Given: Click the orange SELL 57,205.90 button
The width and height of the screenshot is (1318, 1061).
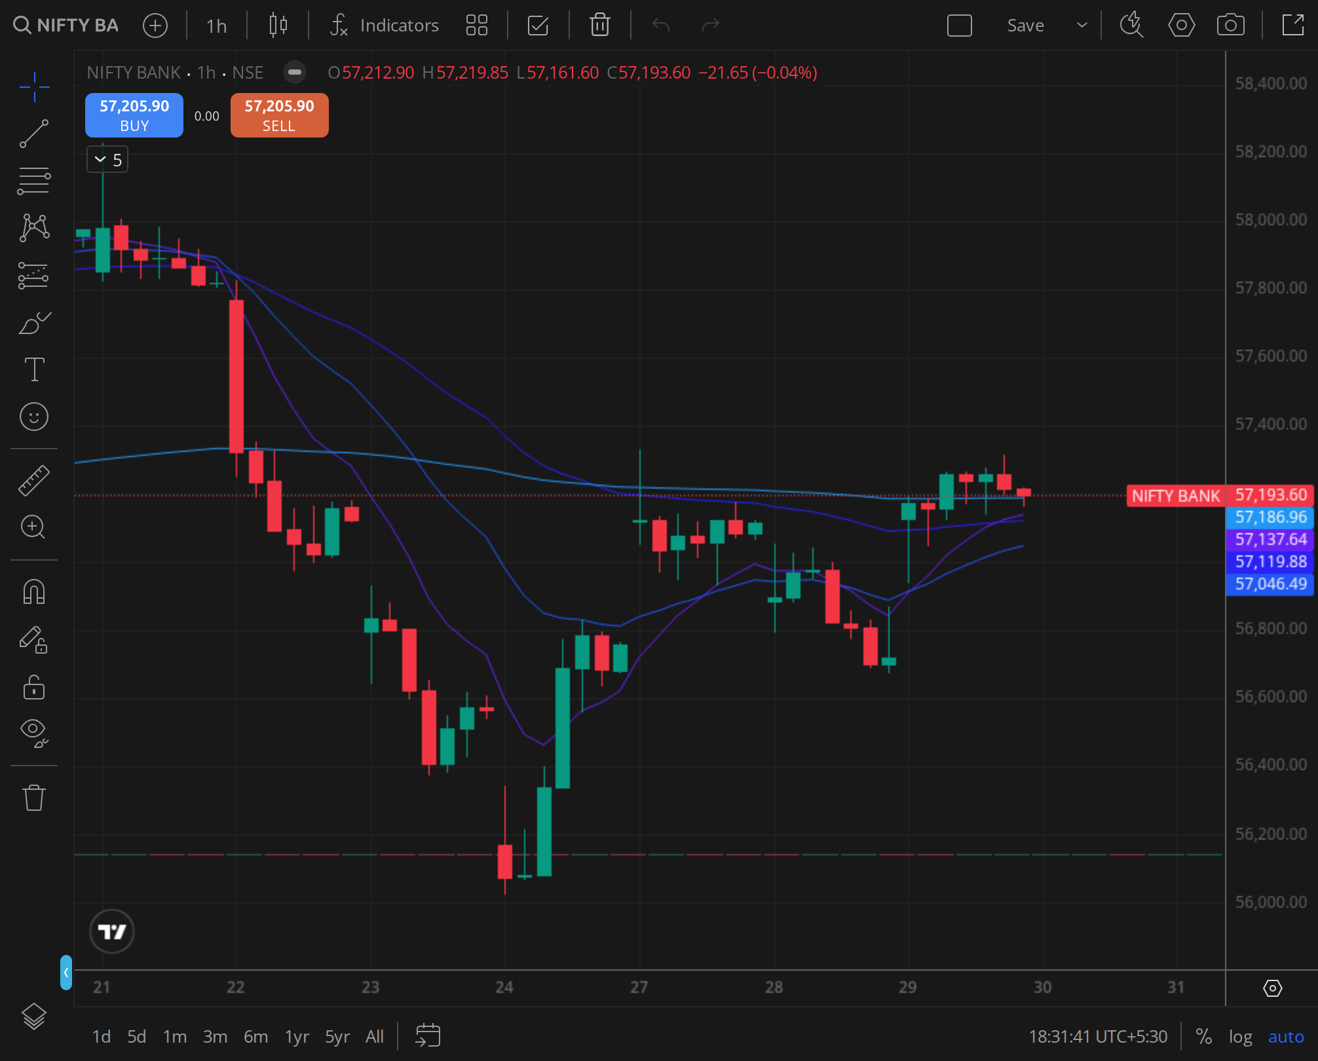Looking at the screenshot, I should 279,115.
